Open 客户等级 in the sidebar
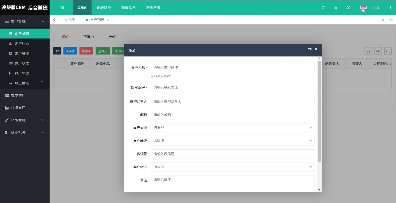396x203 pixels. [x=25, y=53]
